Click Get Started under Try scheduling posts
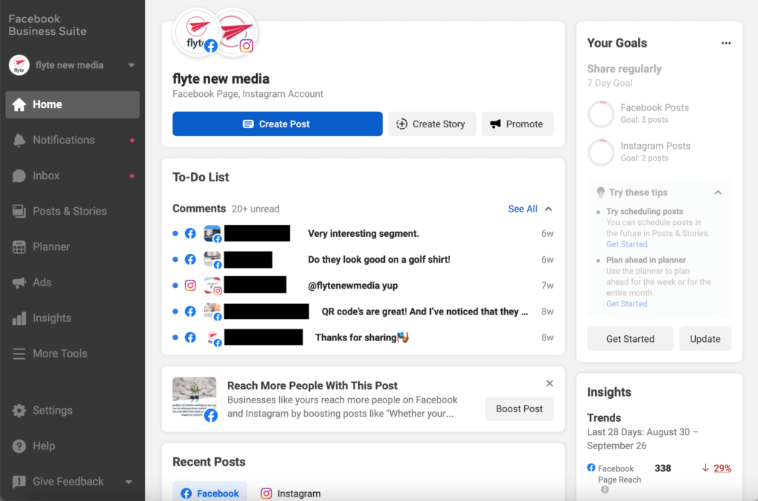This screenshot has width=758, height=501. [x=626, y=244]
